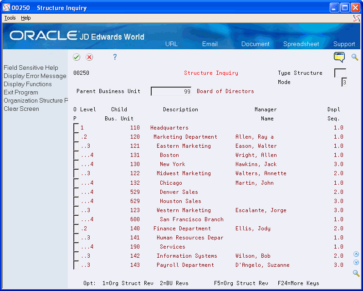Screen dimensions: 363x291
Task: Click the page up arrow icon
Action: tap(356, 254)
